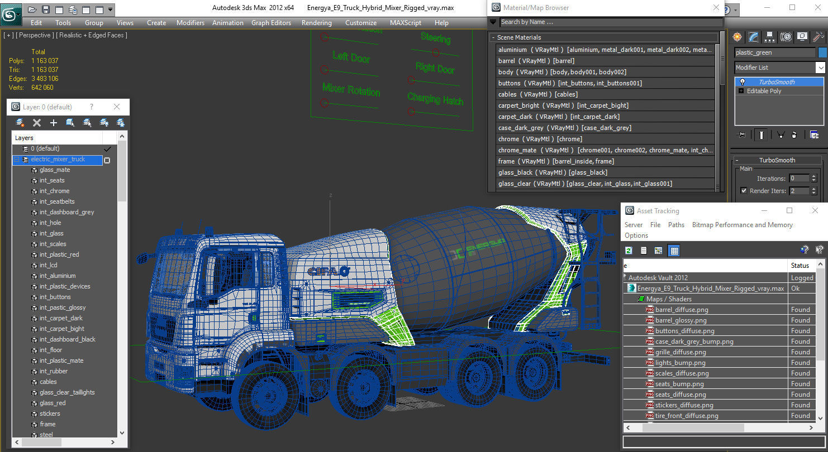Click the Save File floppy disk icon
The height and width of the screenshot is (452, 828).
[46, 9]
